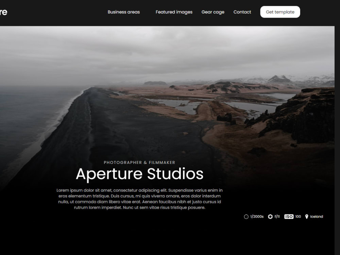Click the Photographer & Filmmaker subtitle
This screenshot has width=340, height=255.
tap(139, 163)
